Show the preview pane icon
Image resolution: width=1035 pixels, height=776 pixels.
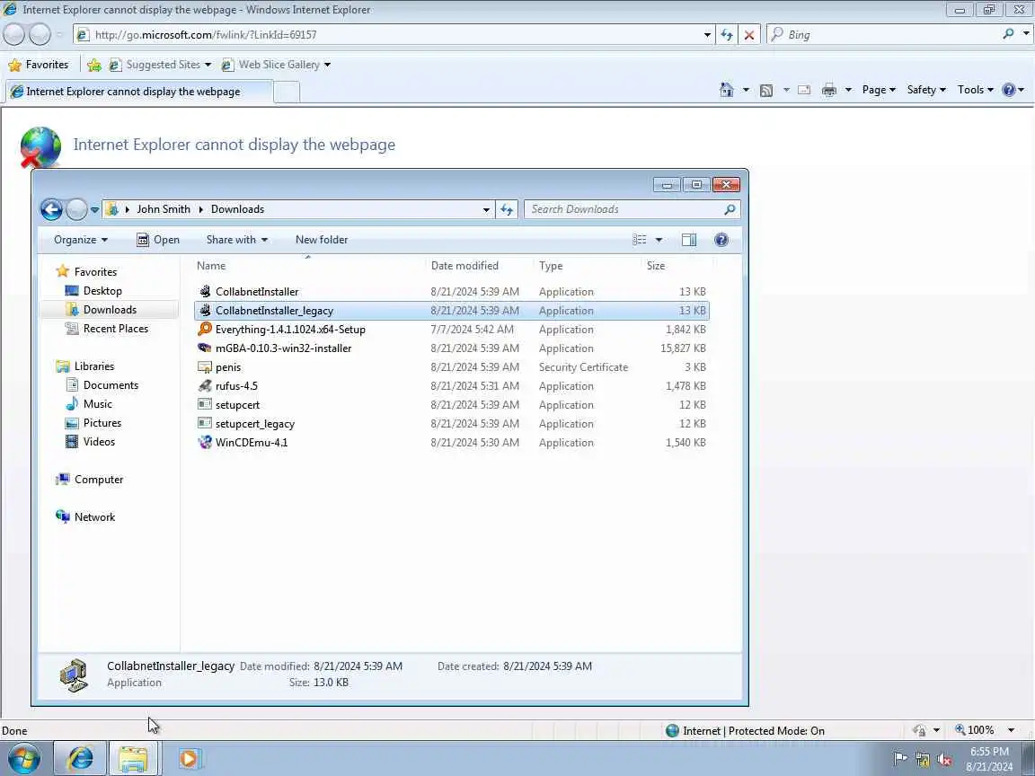689,240
